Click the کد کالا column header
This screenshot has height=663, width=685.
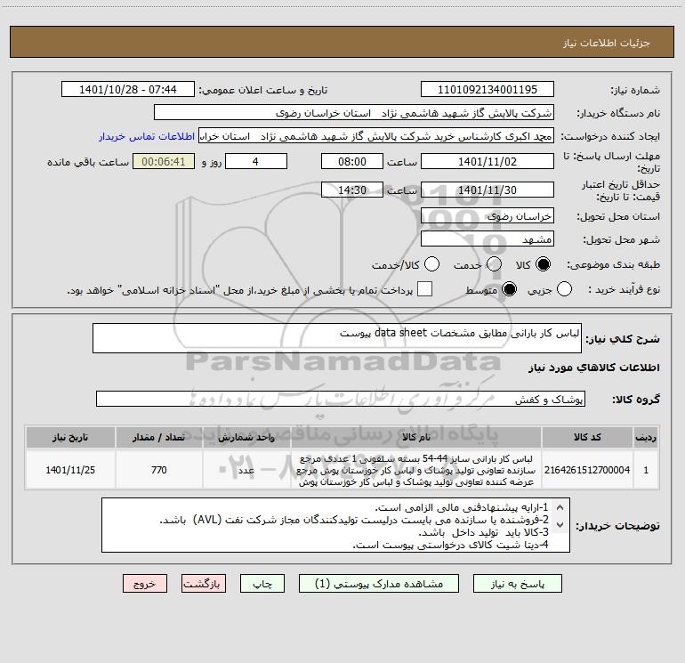[587, 437]
